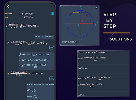The image size is (136, 100).
Task: Click the red radius line in circle
Action: [84, 18]
